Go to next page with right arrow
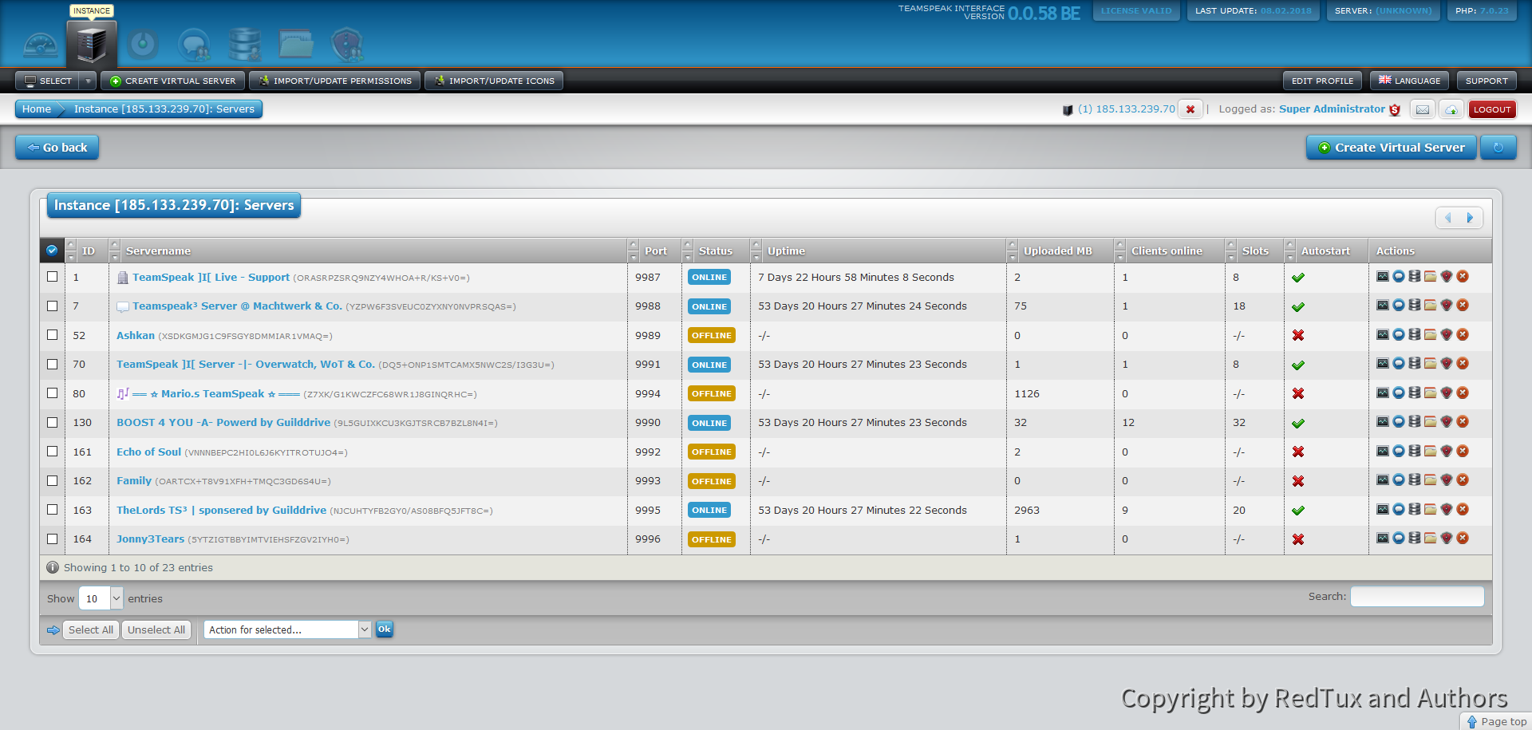This screenshot has height=730, width=1532. [1470, 218]
